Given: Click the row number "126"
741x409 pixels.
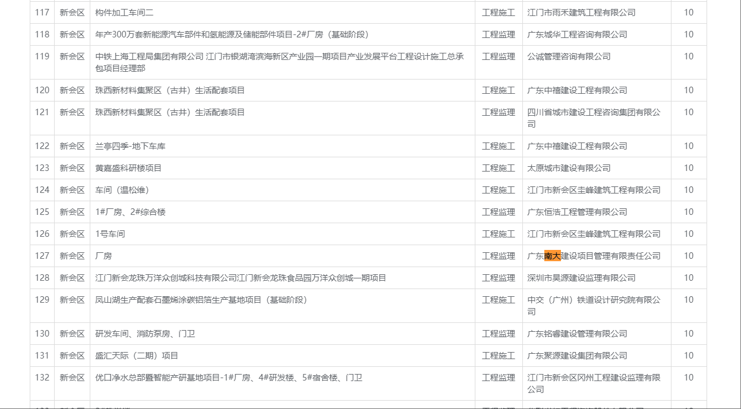Looking at the screenshot, I should [x=42, y=234].
